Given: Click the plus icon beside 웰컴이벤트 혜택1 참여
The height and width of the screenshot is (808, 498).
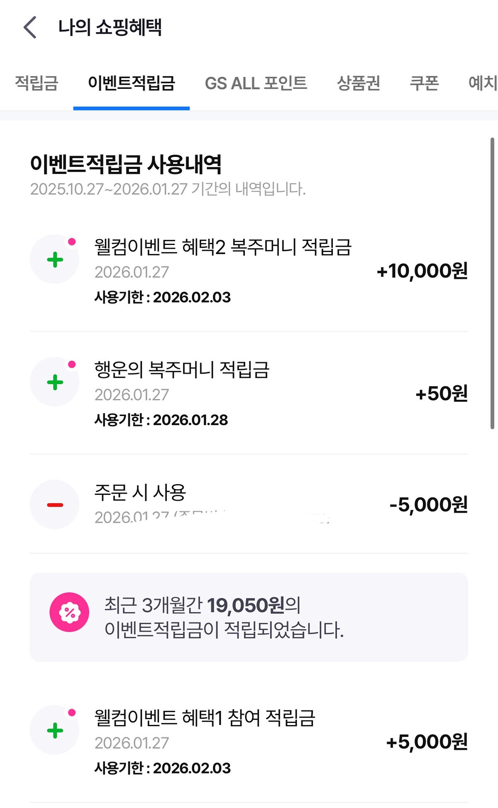Looking at the screenshot, I should tap(55, 730).
